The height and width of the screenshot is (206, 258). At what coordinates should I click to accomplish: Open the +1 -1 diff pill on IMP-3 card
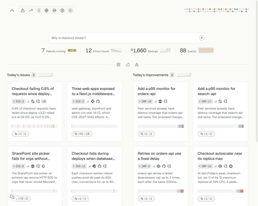146,199
